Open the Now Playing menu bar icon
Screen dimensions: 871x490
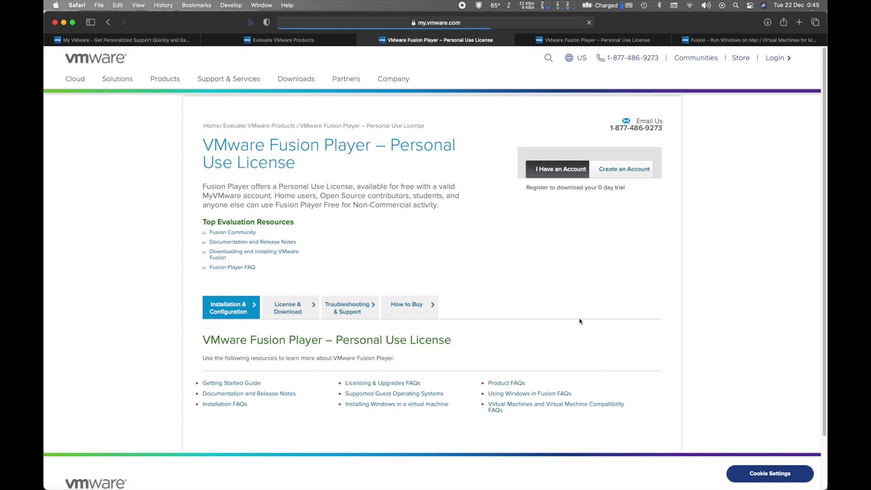[x=722, y=5]
